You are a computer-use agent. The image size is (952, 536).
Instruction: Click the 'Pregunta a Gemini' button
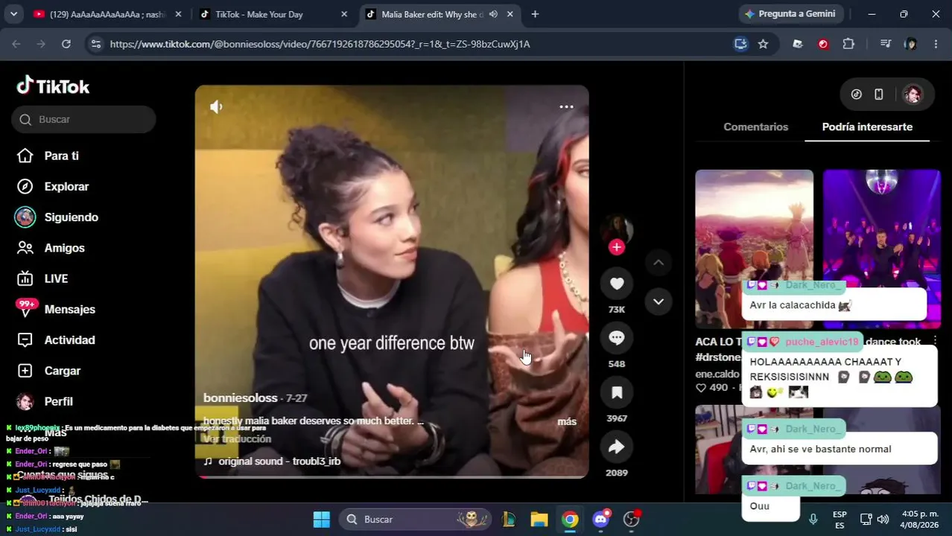pyautogui.click(x=791, y=14)
